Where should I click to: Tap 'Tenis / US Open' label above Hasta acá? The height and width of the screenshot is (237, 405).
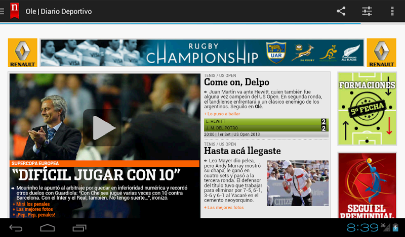click(220, 144)
